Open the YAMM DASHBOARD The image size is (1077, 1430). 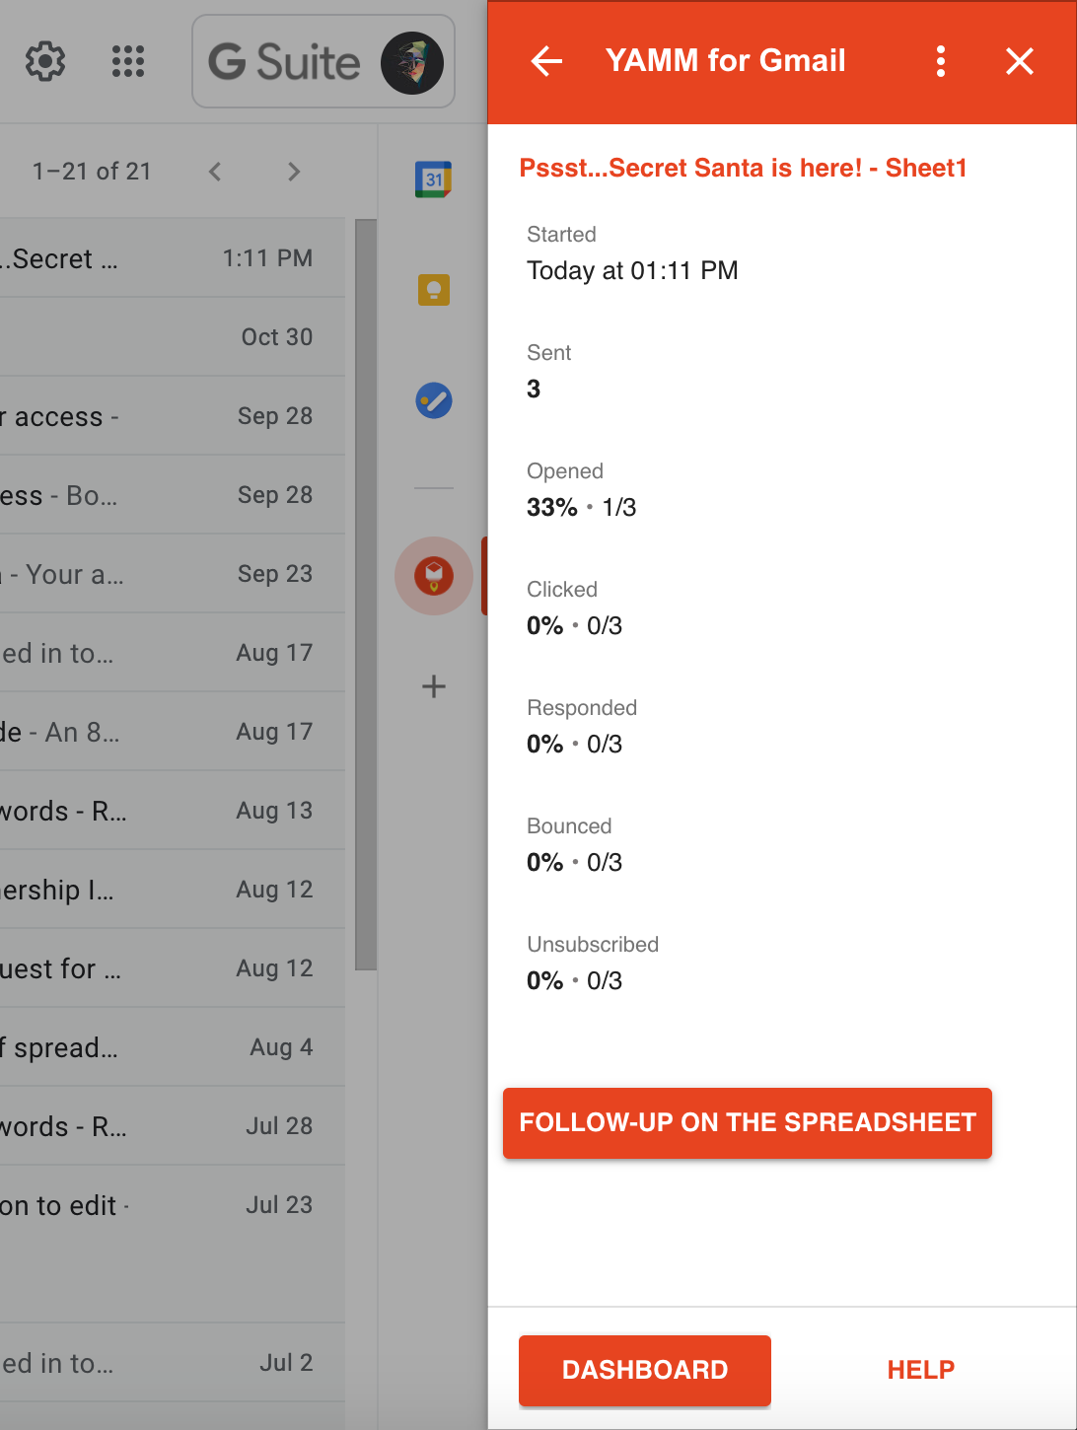click(x=644, y=1370)
